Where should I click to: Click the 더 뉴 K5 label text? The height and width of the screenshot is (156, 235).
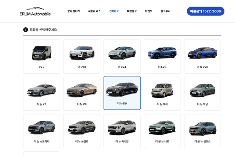pyautogui.click(x=42, y=104)
